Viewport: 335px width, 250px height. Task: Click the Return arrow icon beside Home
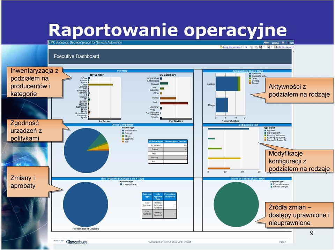click(287, 43)
